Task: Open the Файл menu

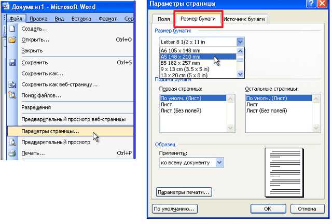Action: click(x=16, y=19)
